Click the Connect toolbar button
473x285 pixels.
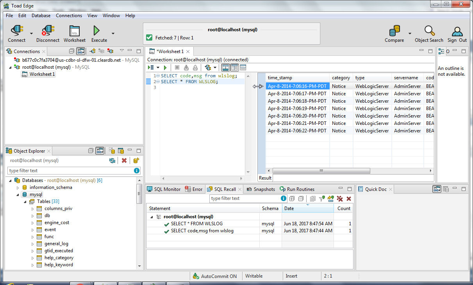click(x=17, y=34)
